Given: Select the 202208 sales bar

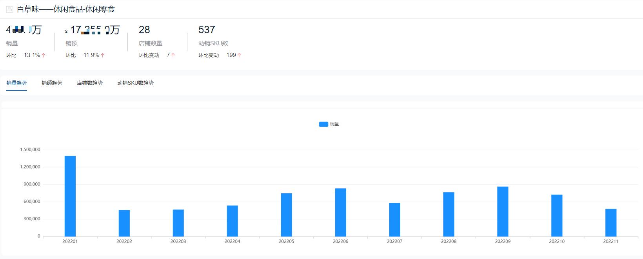Looking at the screenshot, I should 449,214.
